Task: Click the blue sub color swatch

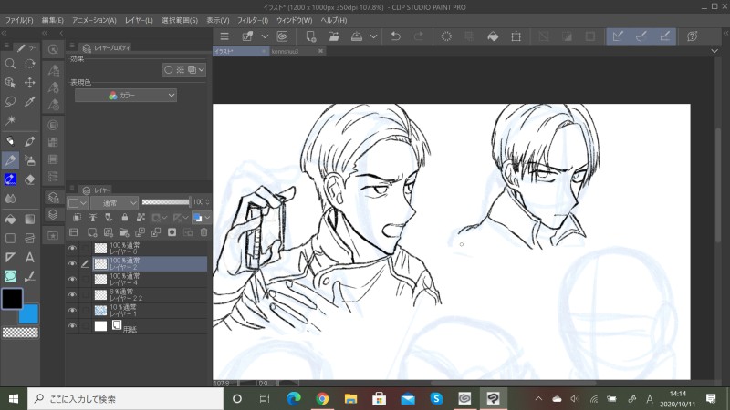Action: (31, 314)
